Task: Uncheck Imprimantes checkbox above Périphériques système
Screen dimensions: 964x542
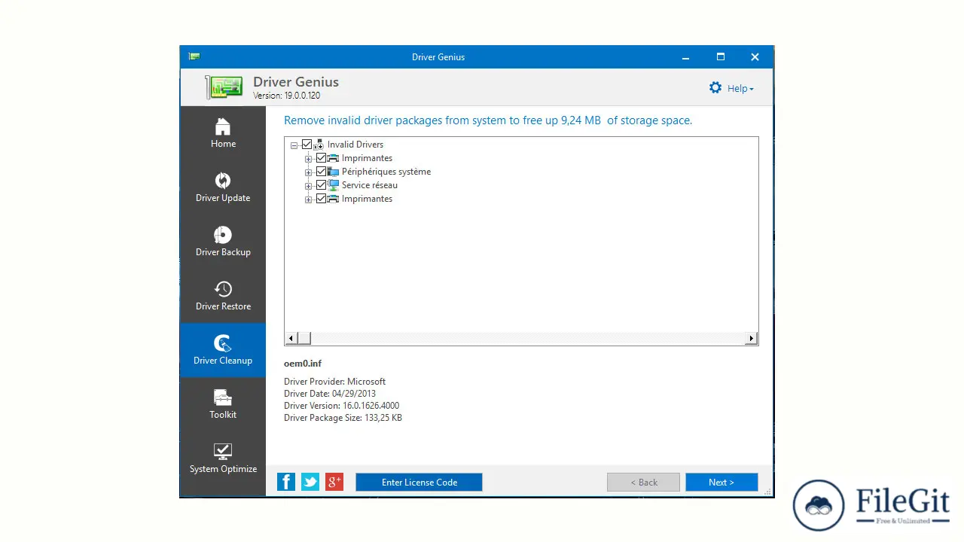Action: pyautogui.click(x=322, y=158)
